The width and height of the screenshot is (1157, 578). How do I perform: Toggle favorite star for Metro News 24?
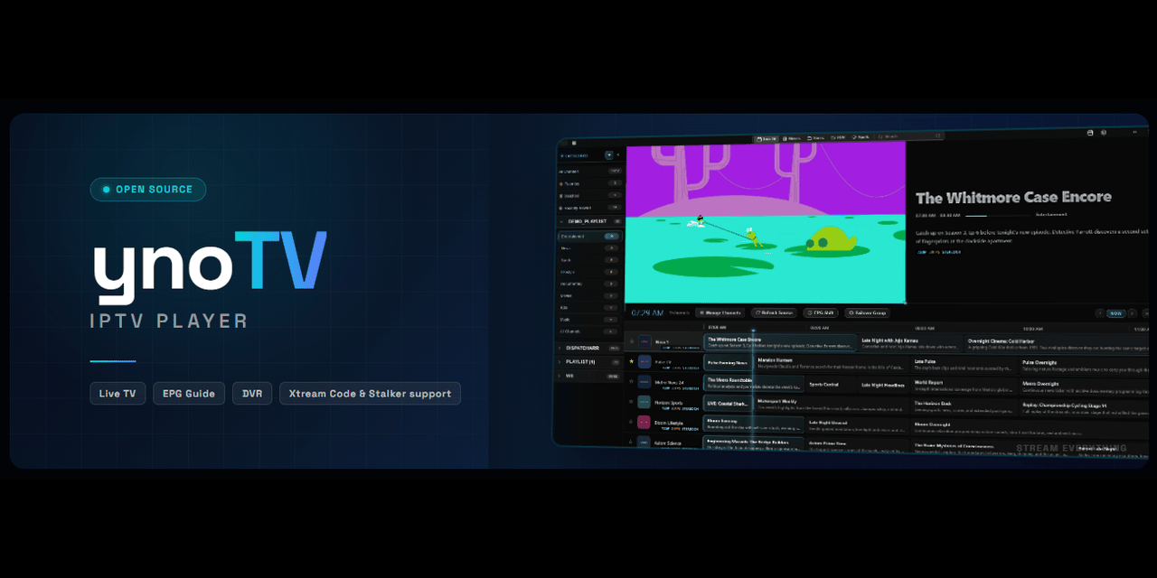tap(631, 382)
